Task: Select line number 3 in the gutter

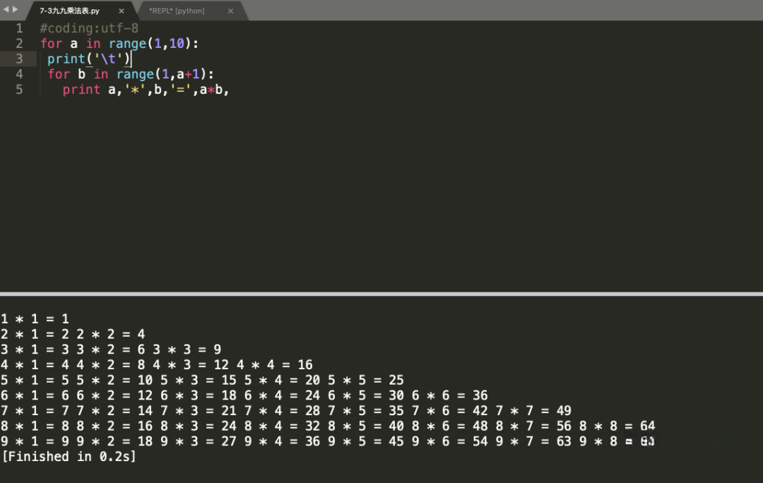Action: click(19, 59)
